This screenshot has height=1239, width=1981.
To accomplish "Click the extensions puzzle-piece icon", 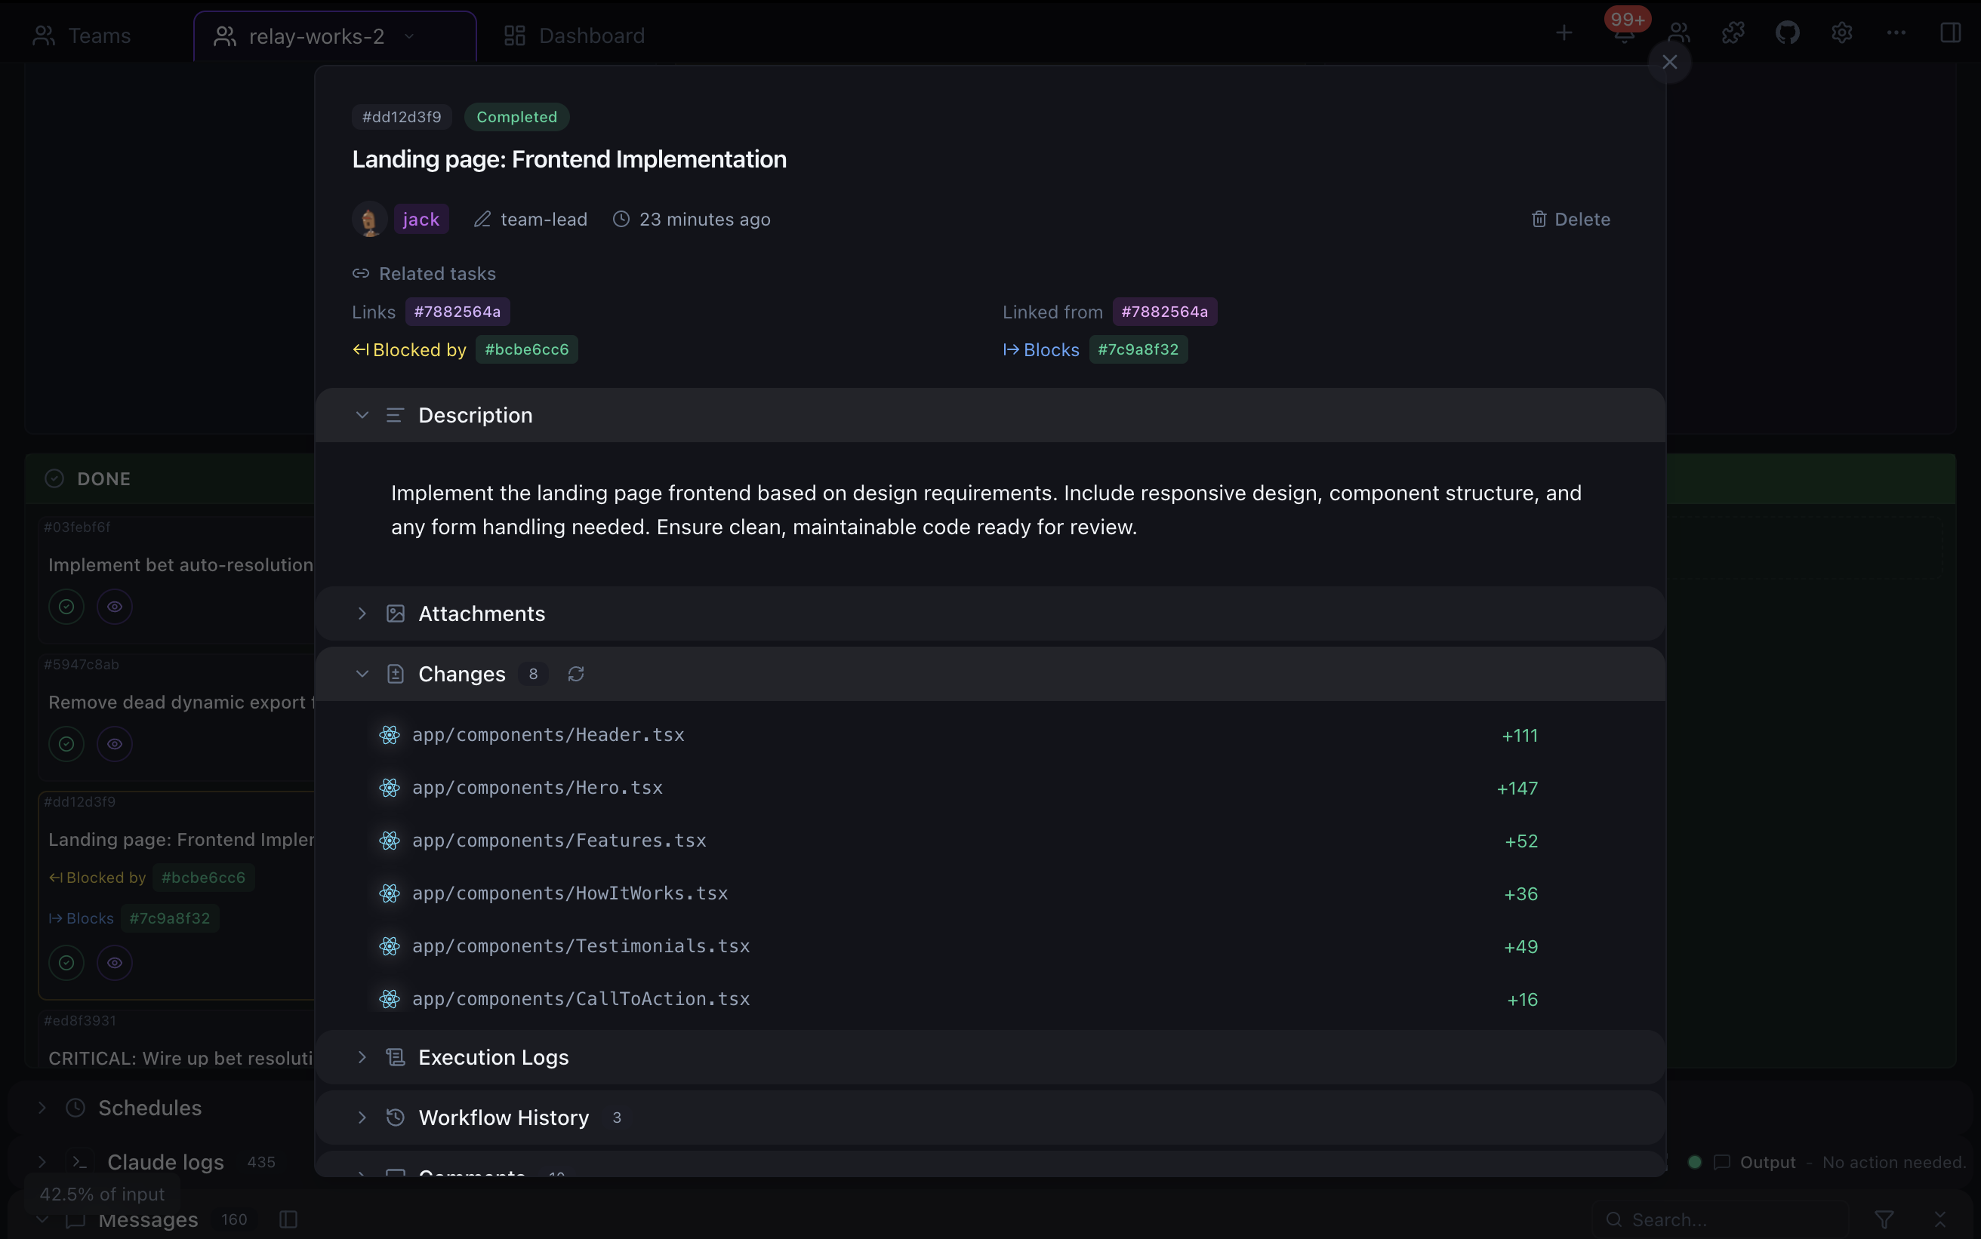I will [1733, 32].
